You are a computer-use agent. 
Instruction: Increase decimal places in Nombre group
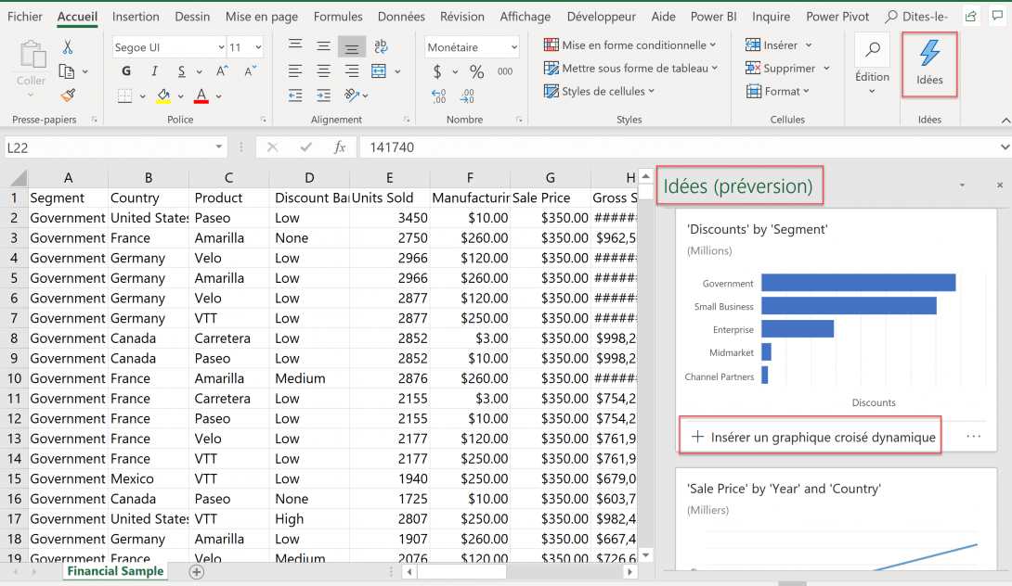437,96
